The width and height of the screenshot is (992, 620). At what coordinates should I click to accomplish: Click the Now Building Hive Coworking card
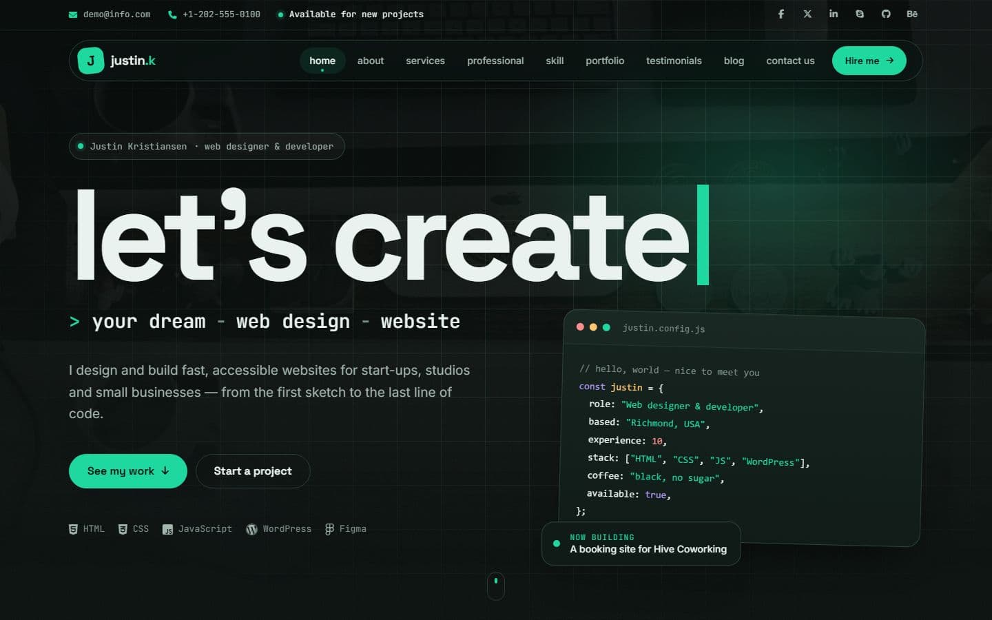pos(641,544)
